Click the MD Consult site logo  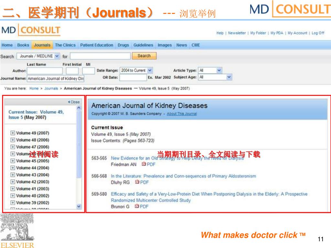tap(31, 30)
